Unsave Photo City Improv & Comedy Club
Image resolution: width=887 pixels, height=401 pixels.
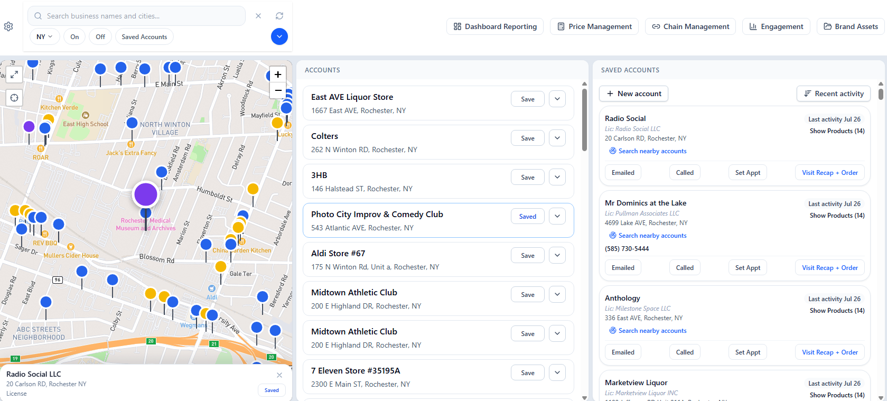(x=527, y=216)
